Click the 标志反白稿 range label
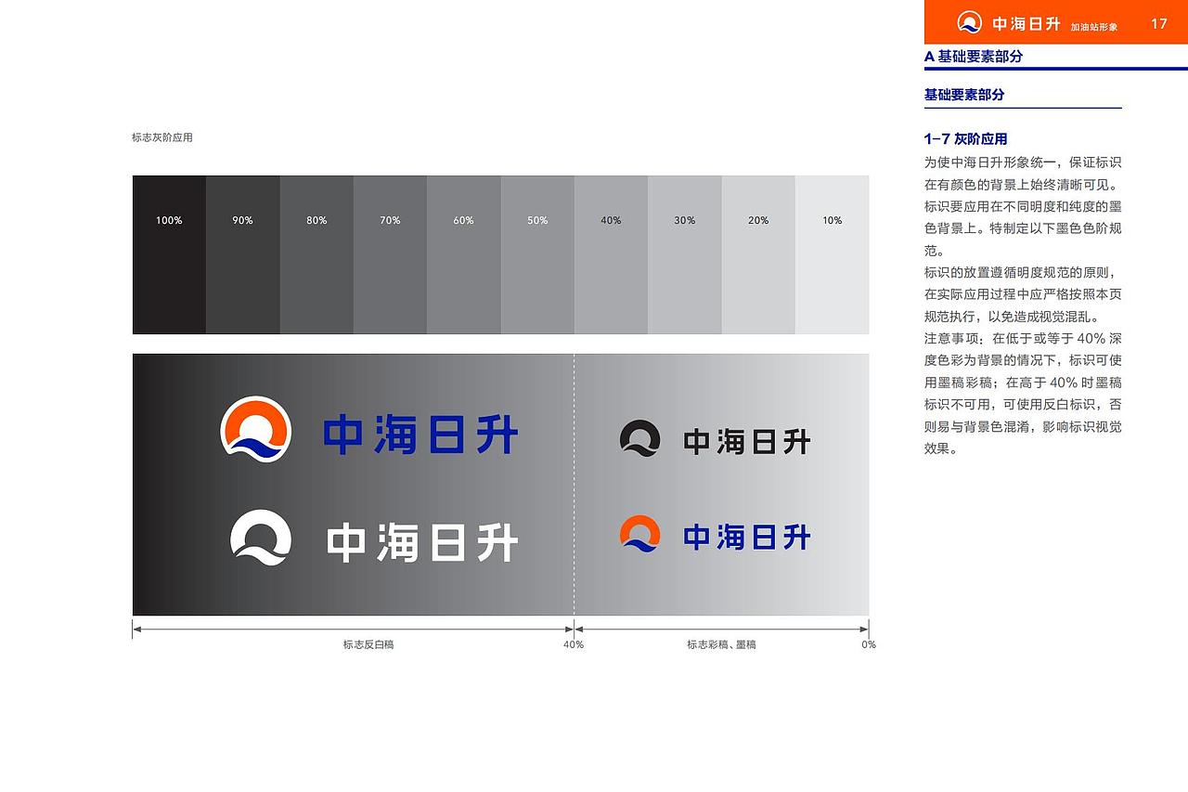 [368, 644]
